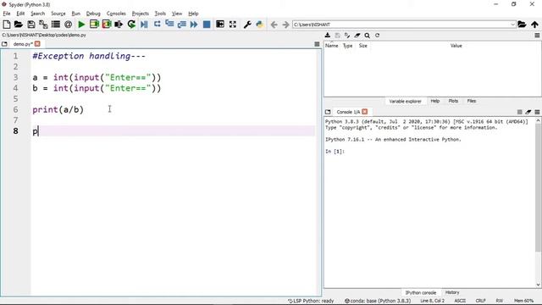Open the Debug menu

click(93, 14)
